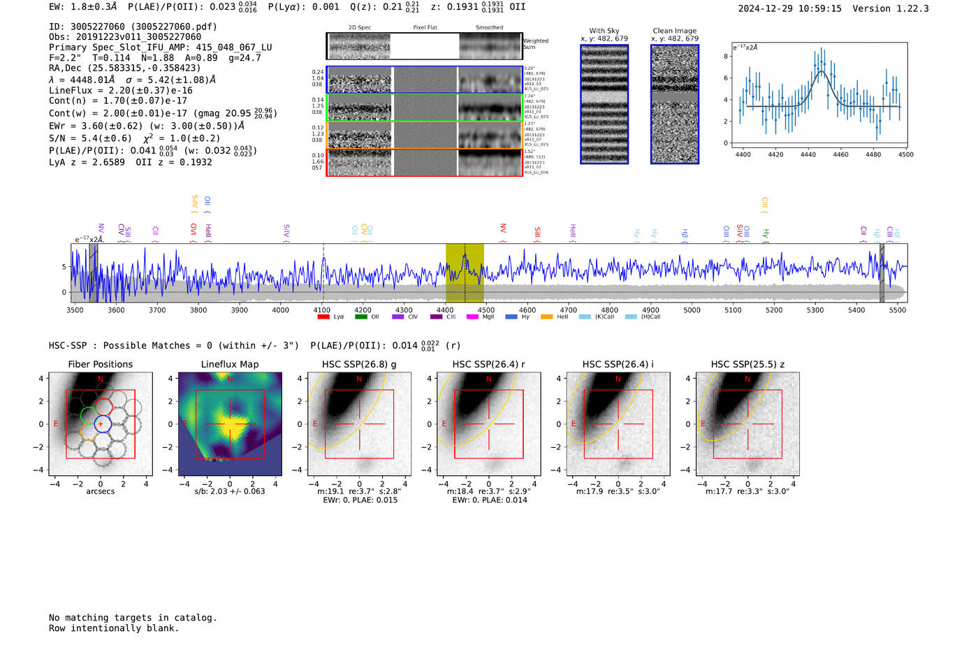Click the yellow highlighted region in the spectrum
This screenshot has width=978, height=666.
pos(465,273)
